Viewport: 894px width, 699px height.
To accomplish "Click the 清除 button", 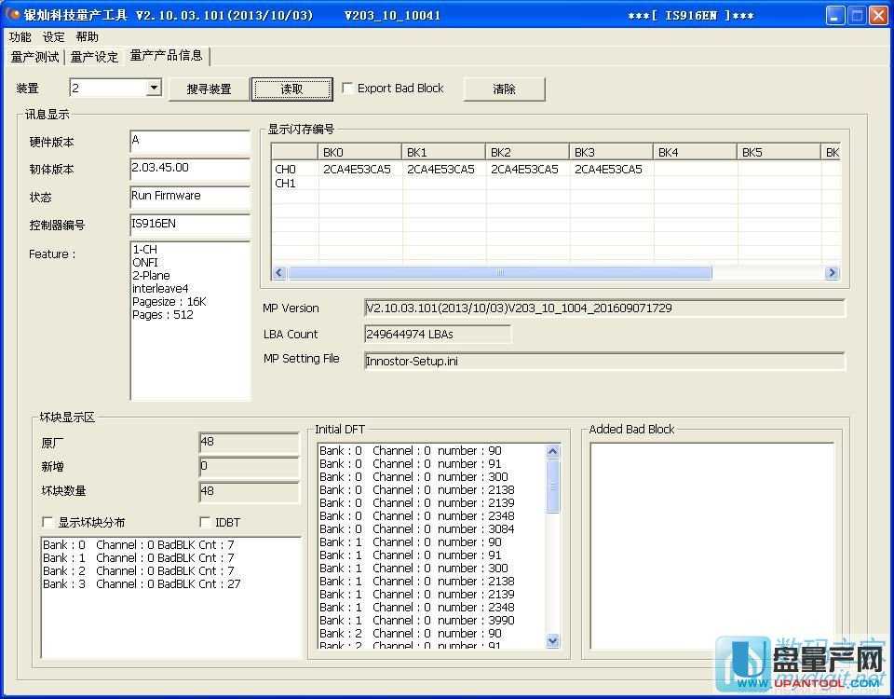I will tap(504, 89).
